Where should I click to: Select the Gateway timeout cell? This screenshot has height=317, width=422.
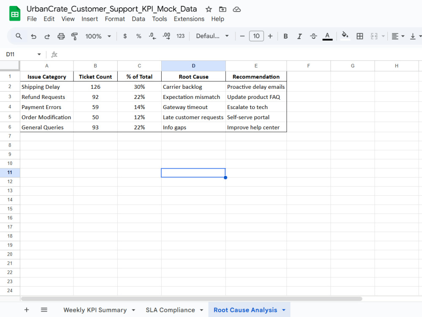pos(193,107)
